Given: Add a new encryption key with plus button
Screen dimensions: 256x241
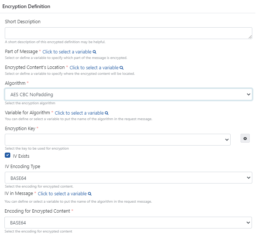Looking at the screenshot, I should 245,139.
